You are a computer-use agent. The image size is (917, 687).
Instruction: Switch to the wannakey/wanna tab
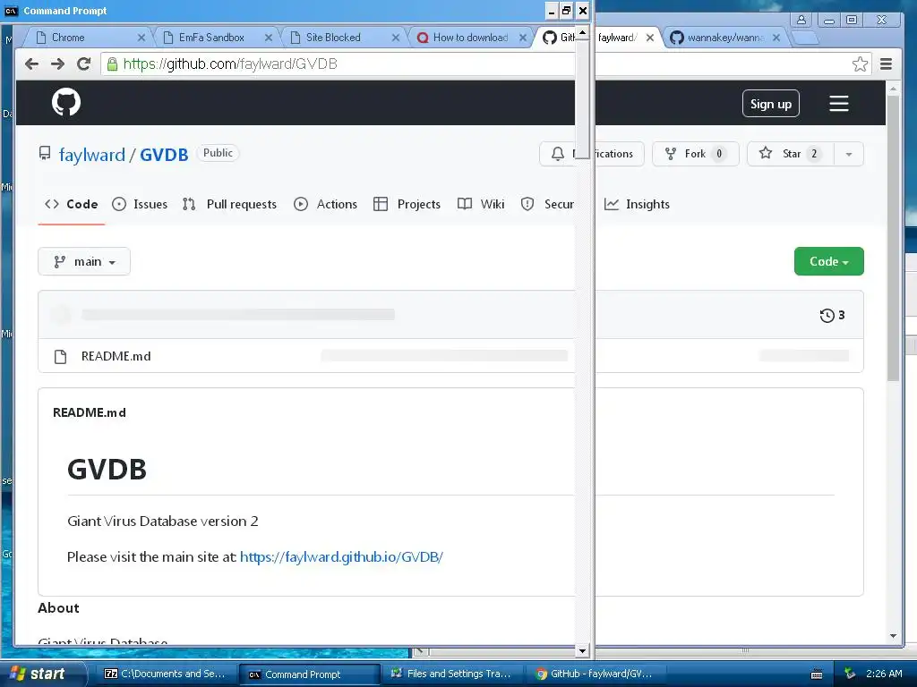coord(725,38)
